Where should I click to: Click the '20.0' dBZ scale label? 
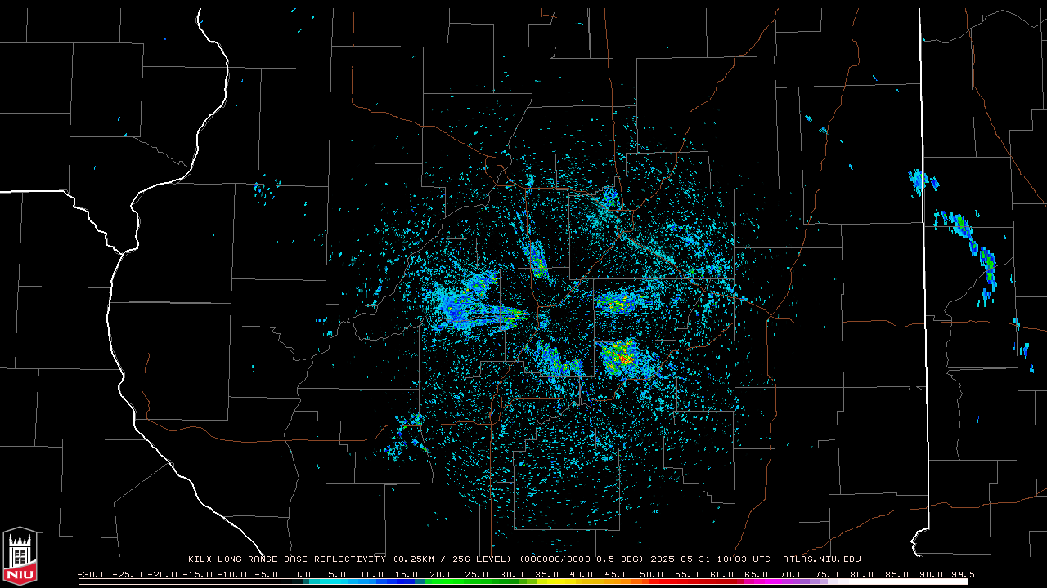tap(442, 574)
